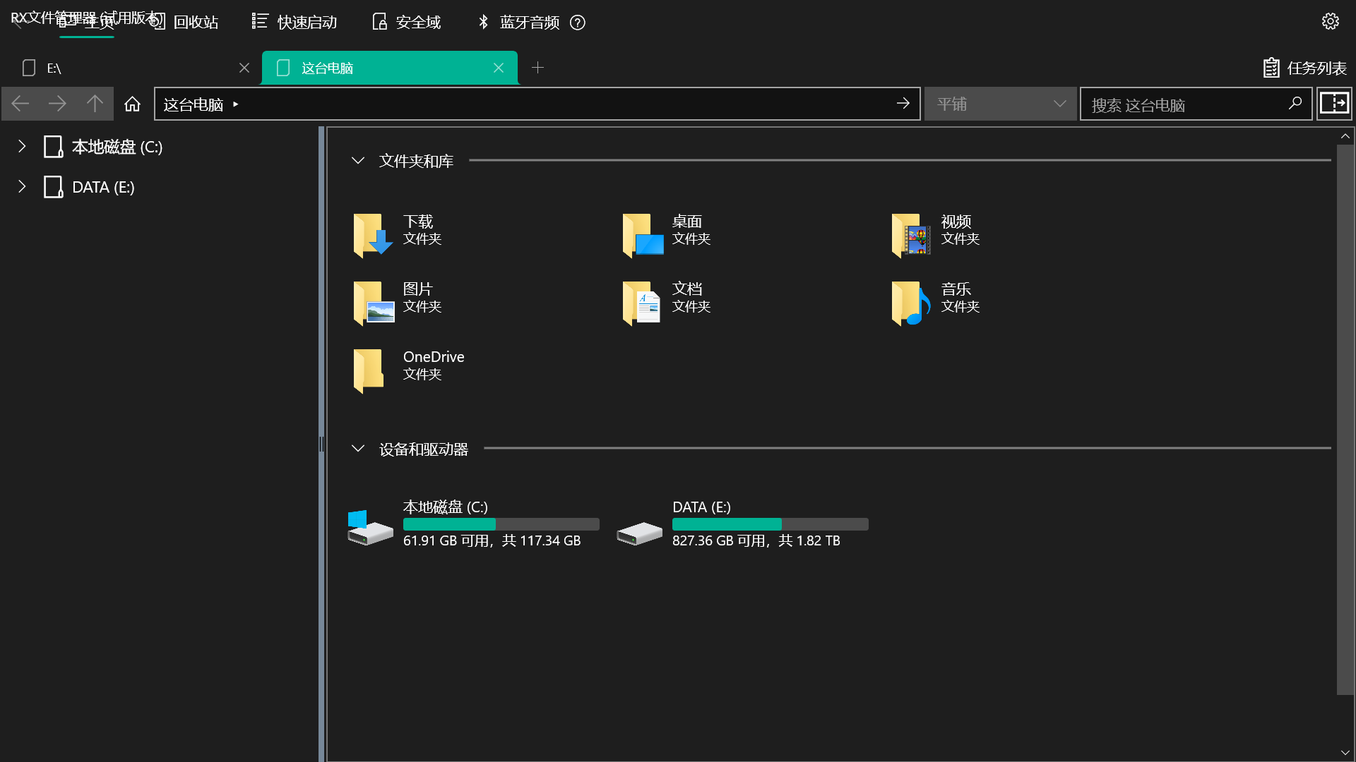The image size is (1356, 762).
Task: Toggle the dual-pane split view icon
Action: (x=1334, y=104)
